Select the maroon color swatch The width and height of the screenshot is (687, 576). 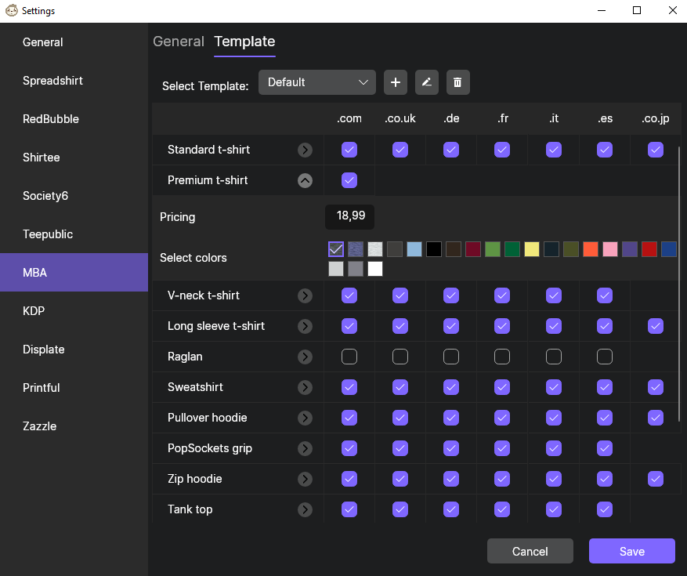tap(473, 249)
